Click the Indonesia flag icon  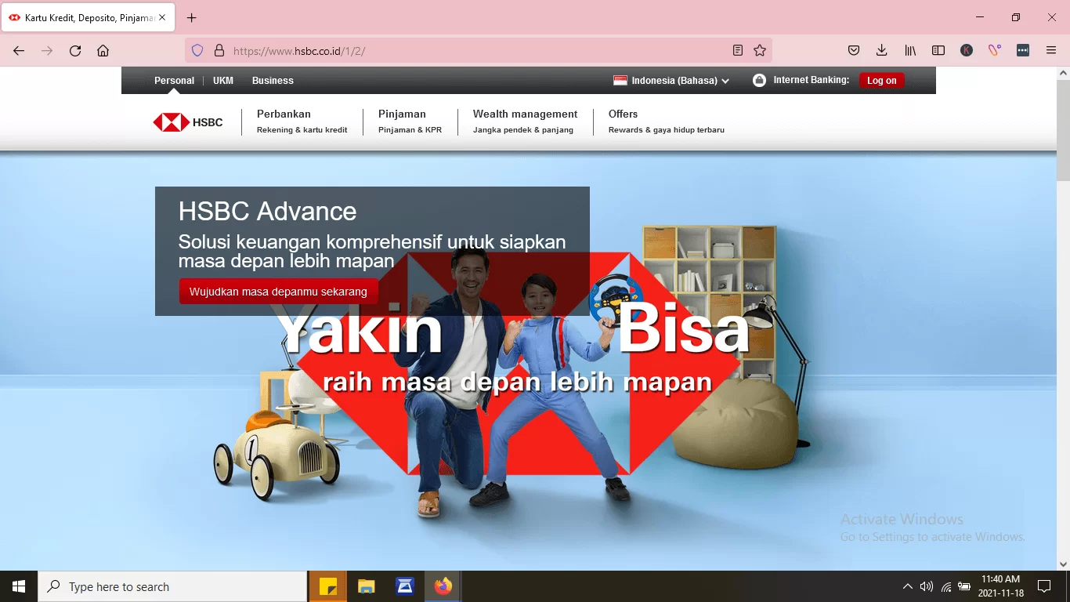[x=620, y=80]
